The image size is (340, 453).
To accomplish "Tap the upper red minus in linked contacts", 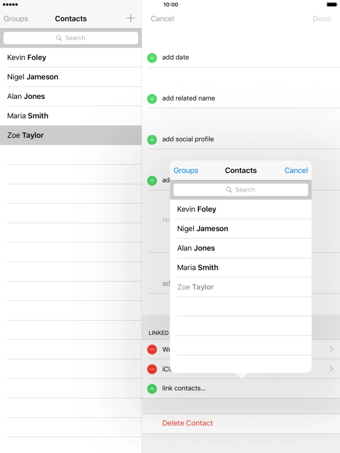I will pyautogui.click(x=152, y=350).
